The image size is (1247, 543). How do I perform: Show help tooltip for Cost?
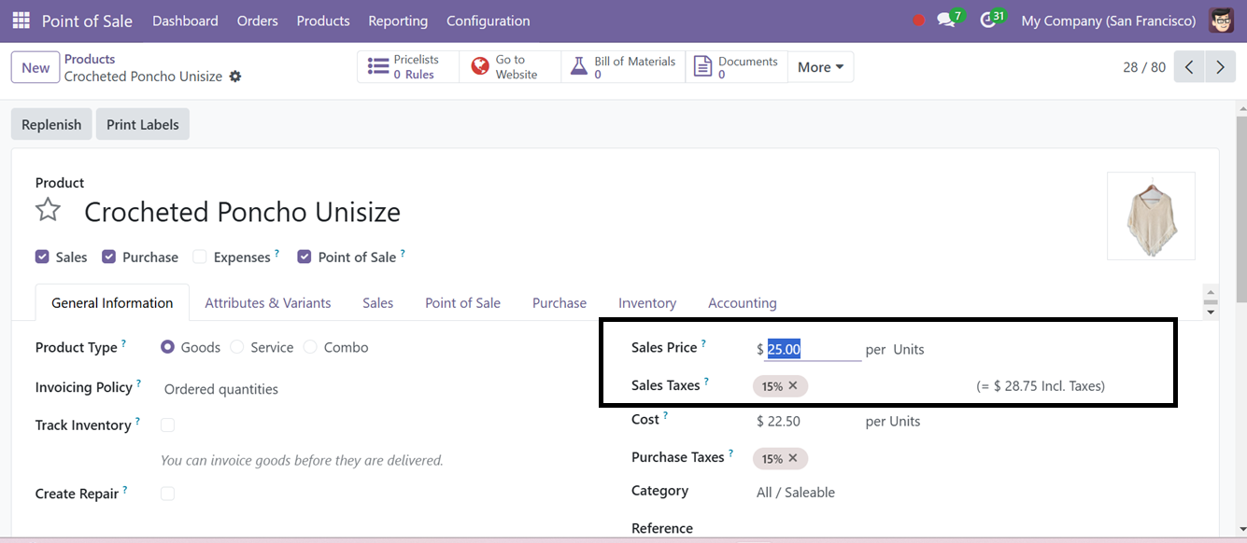(x=666, y=416)
